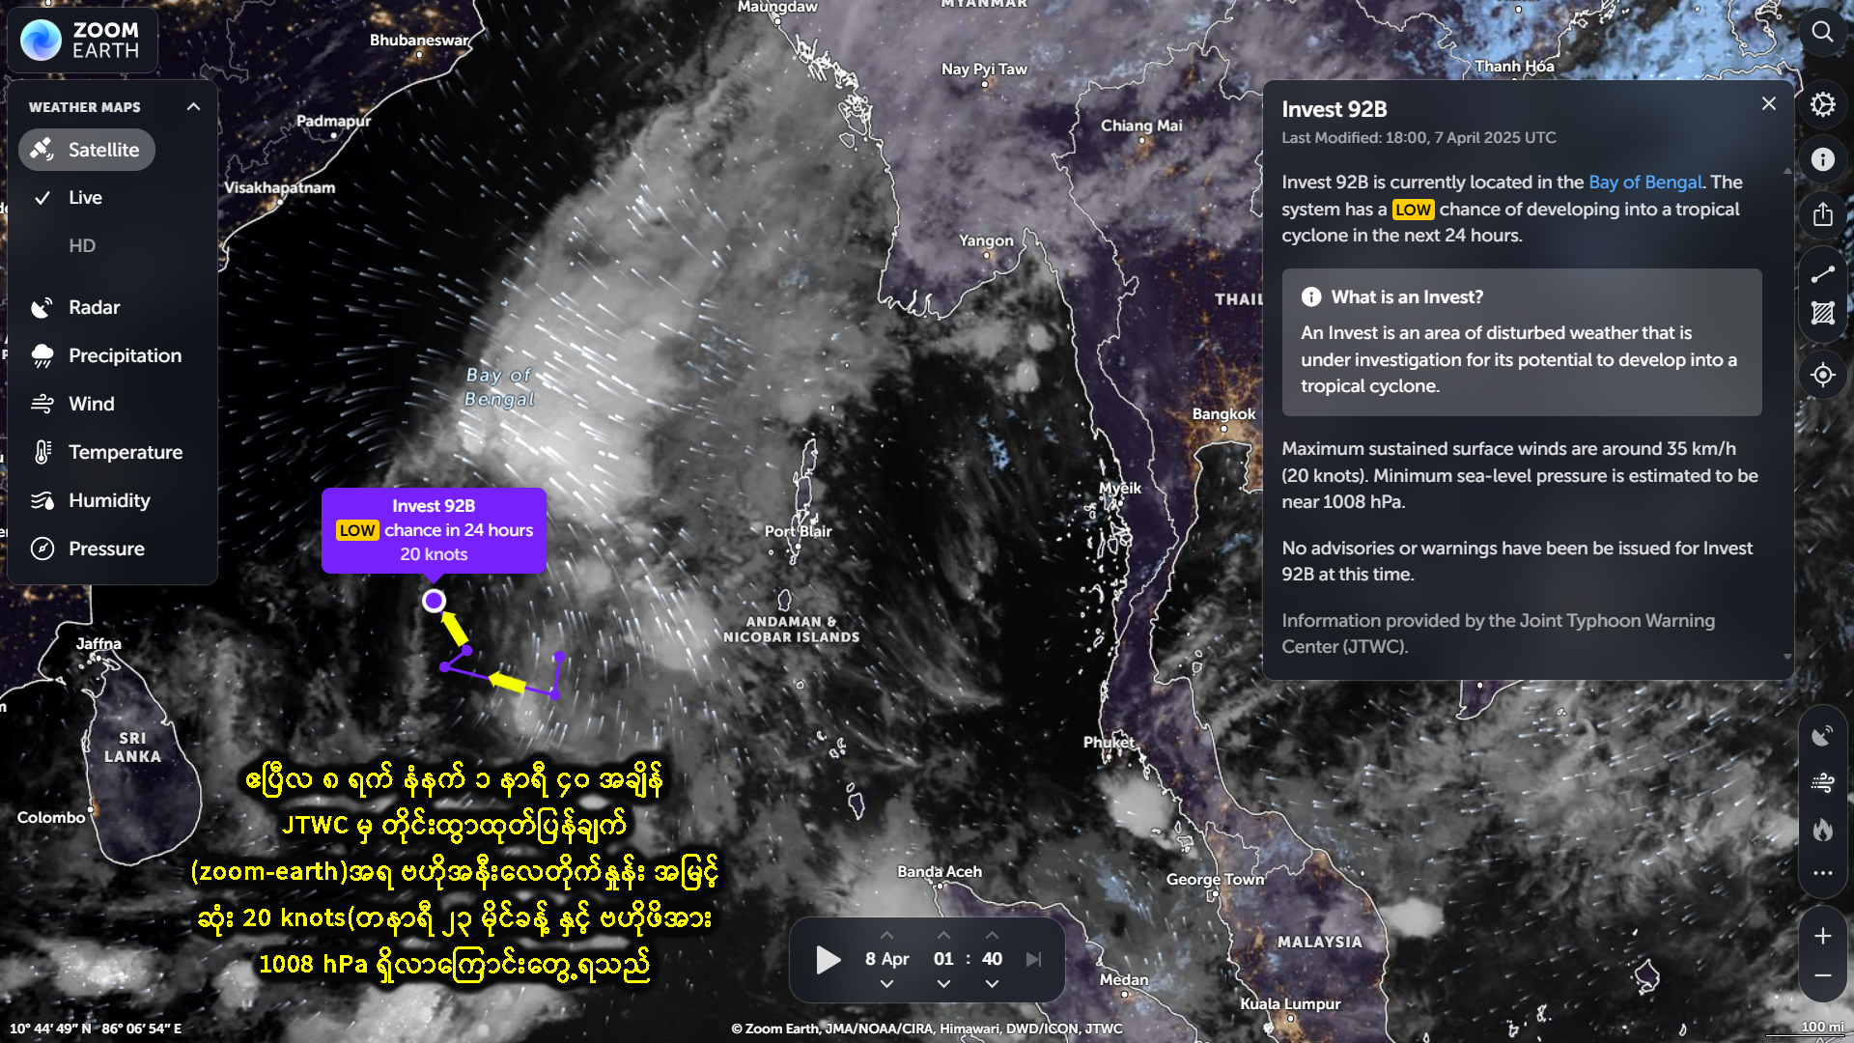Open the Bay of Bengal link
Screen dimensions: 1854x1043
click(x=1644, y=183)
